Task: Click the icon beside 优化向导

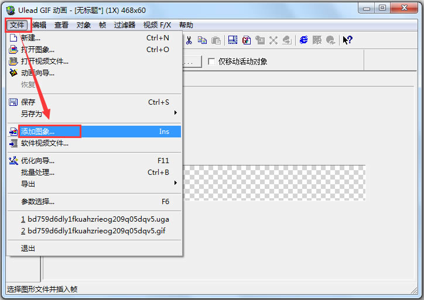Action: pos(13,161)
